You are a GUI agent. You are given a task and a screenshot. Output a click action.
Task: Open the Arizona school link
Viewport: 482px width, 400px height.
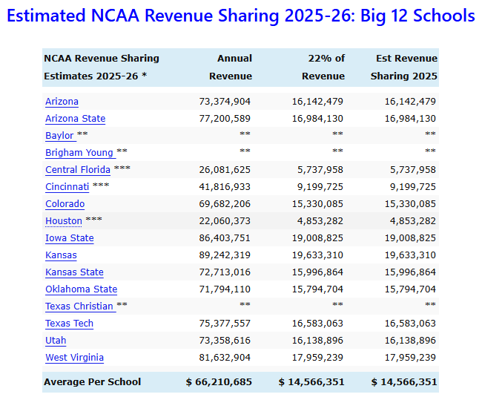[x=62, y=102]
